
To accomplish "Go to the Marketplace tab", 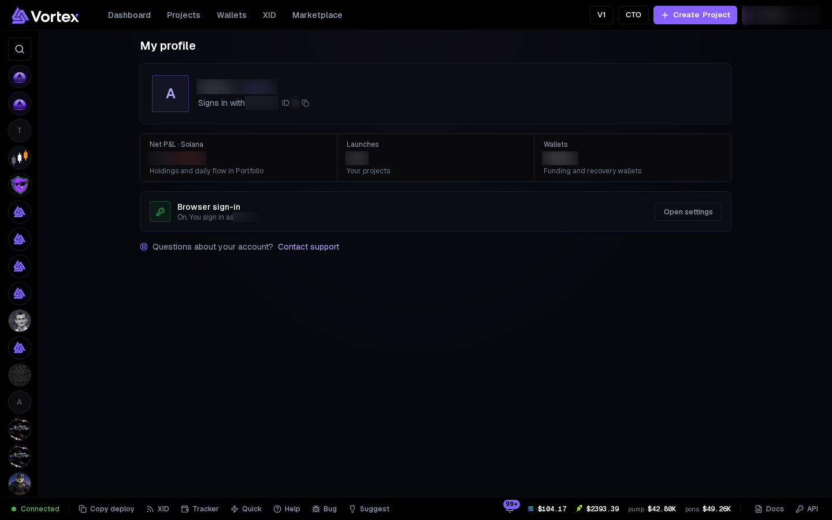I will point(317,15).
